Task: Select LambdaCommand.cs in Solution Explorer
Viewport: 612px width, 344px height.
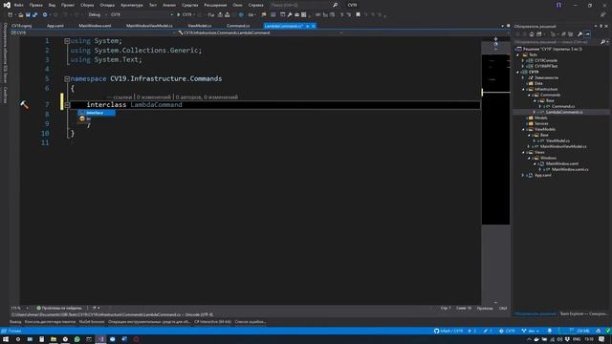Action: (x=564, y=113)
